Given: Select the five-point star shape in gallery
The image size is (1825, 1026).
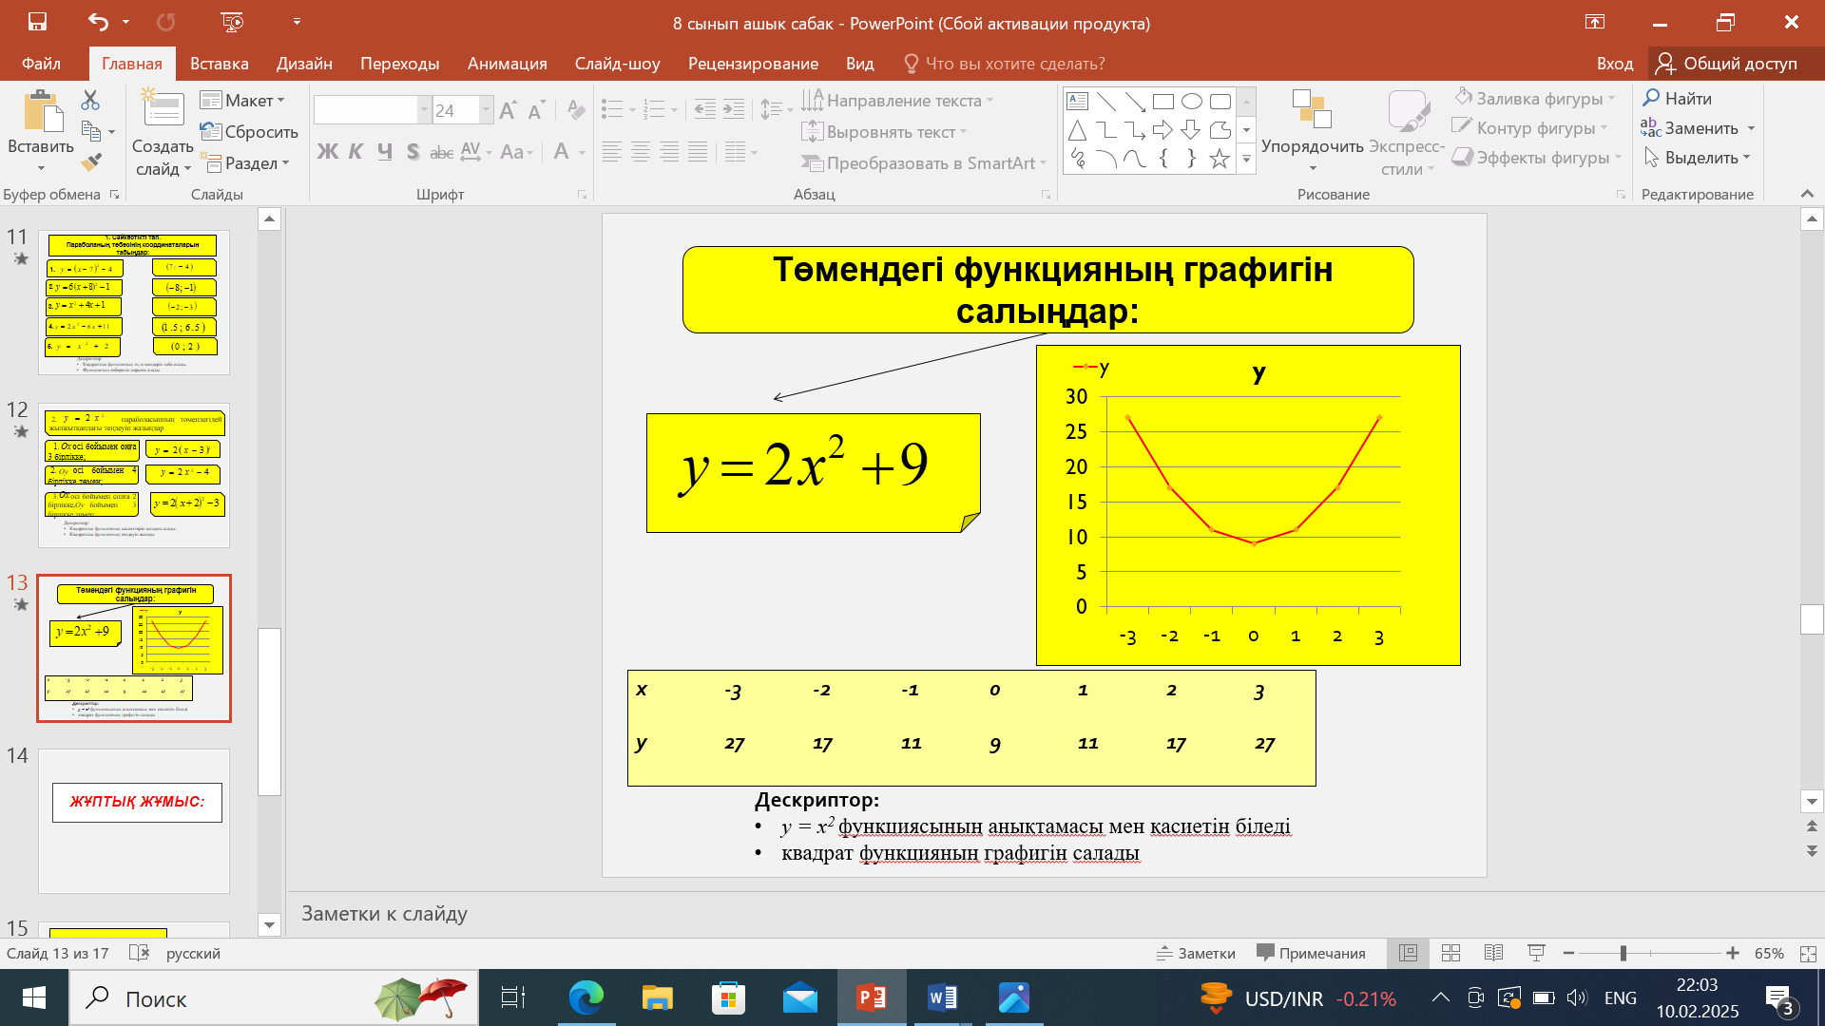Looking at the screenshot, I should coord(1220,160).
